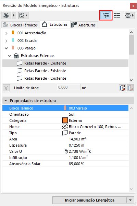This screenshot has width=137, height=206.
Task: Switch to the flat list view button
Action: (x=117, y=15)
